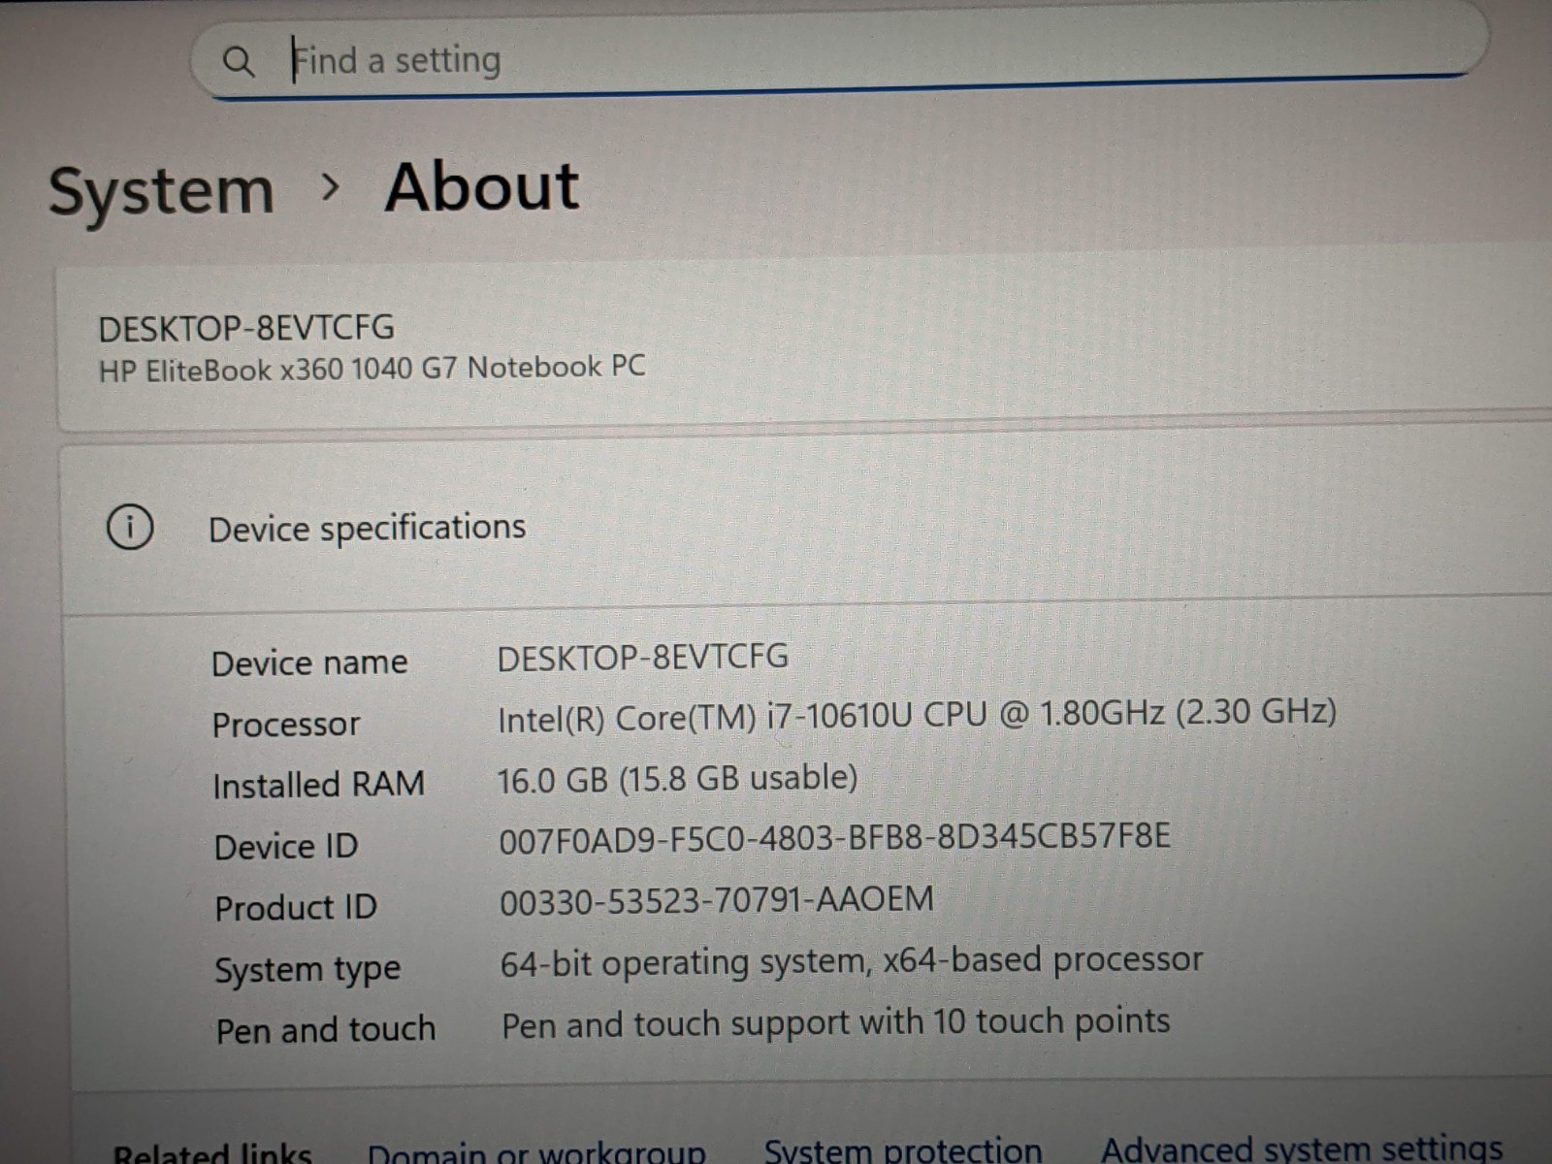Click the Device specifications info icon
The image size is (1552, 1164).
tap(129, 528)
